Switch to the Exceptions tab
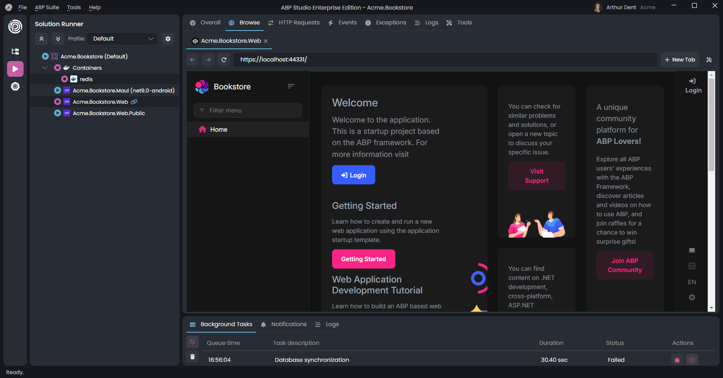Screen dimensions: 723x378 (x=386, y=23)
